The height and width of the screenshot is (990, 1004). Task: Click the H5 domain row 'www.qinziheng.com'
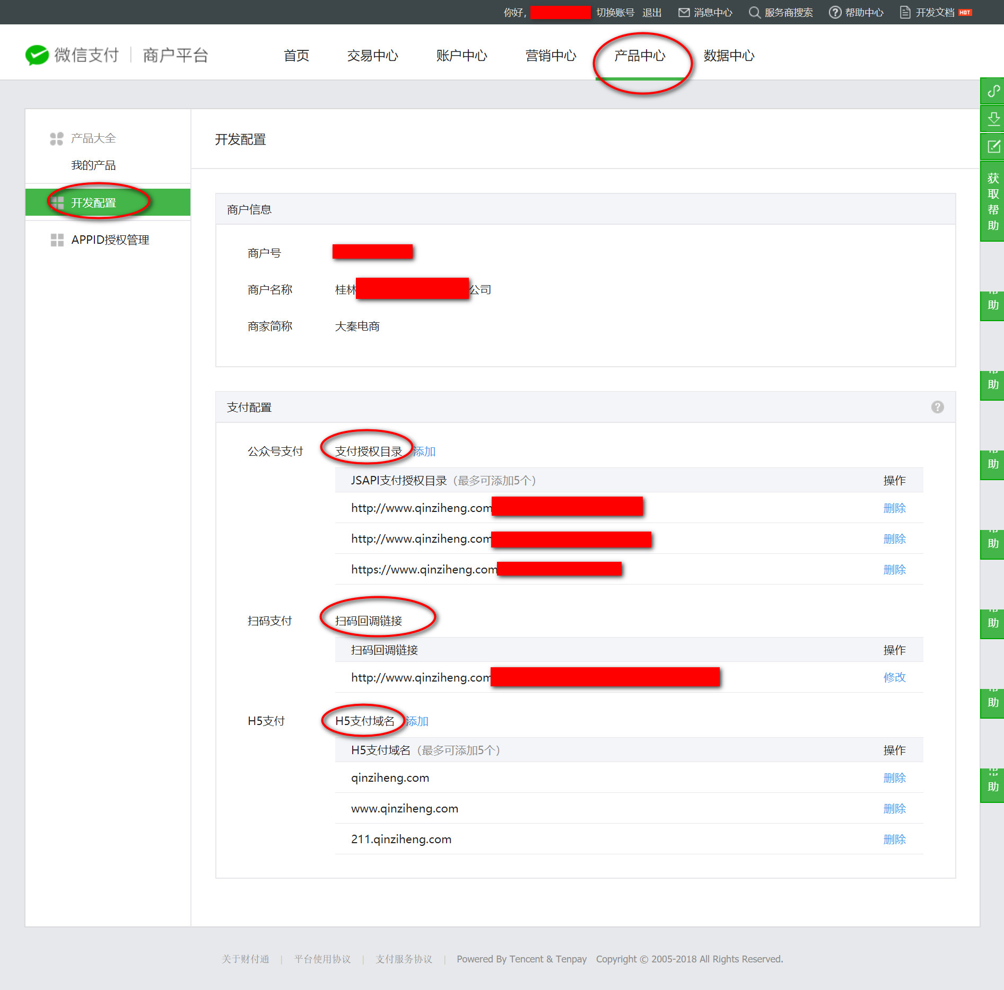pos(629,809)
